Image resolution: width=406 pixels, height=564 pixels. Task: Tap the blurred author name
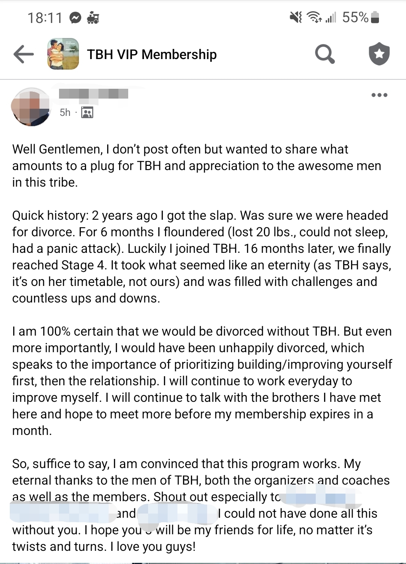[94, 94]
